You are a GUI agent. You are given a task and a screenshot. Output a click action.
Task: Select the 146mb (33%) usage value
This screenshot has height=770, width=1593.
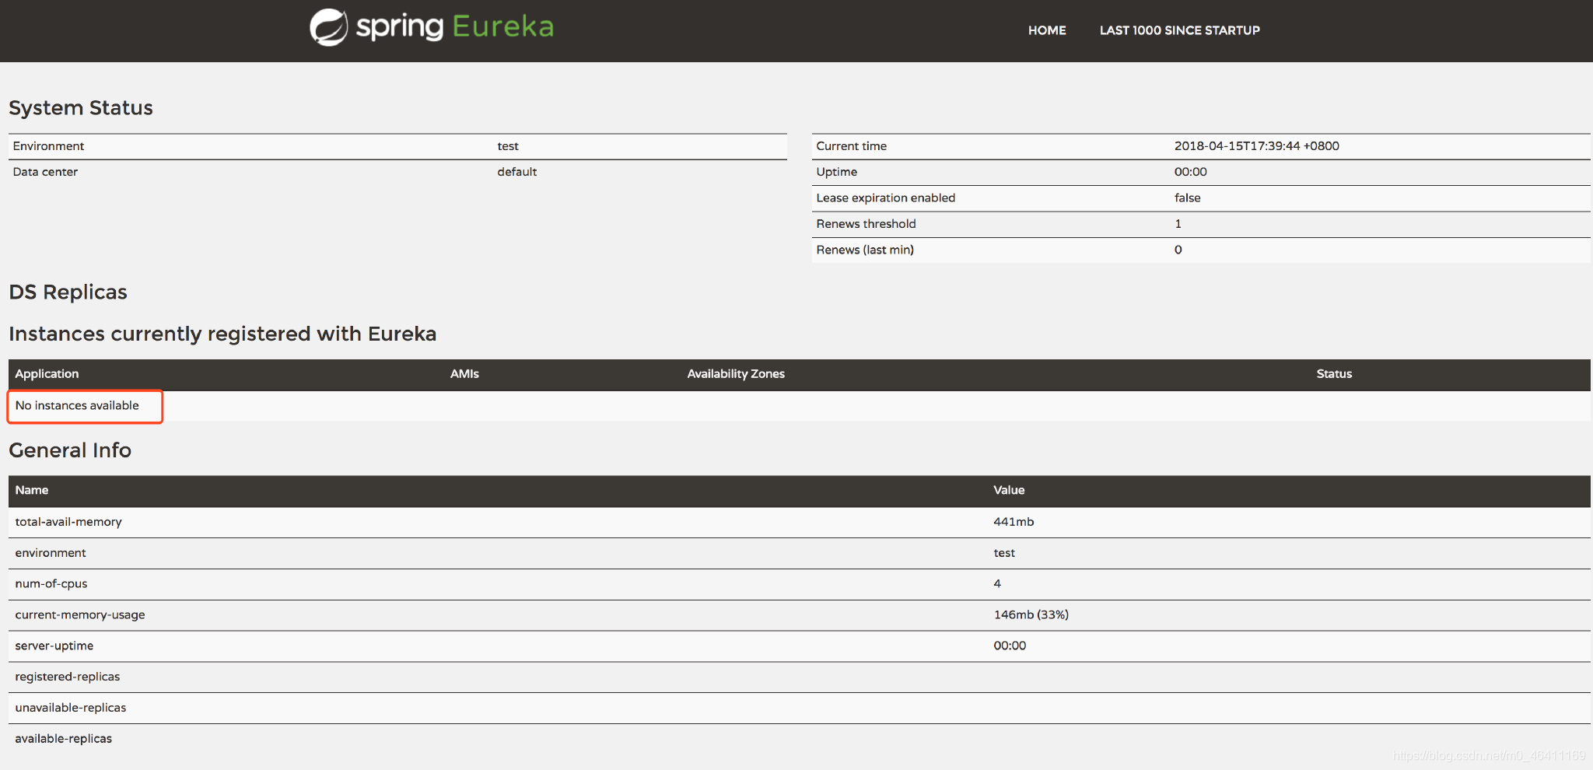pos(1031,615)
